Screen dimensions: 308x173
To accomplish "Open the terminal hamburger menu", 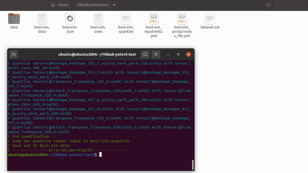I will (156, 54).
